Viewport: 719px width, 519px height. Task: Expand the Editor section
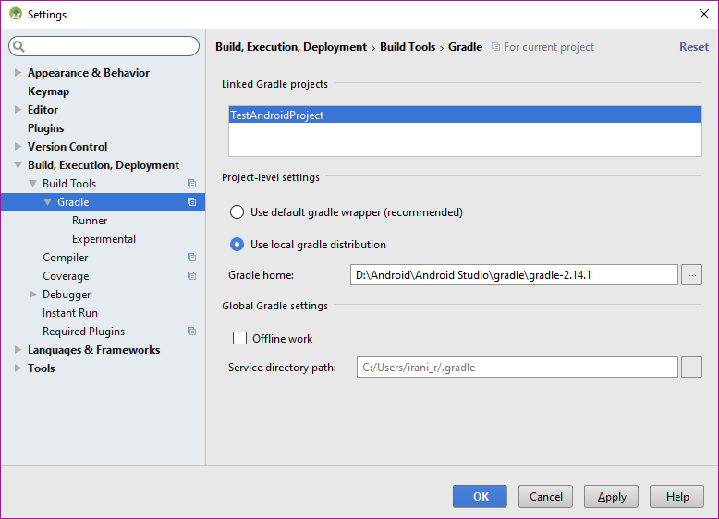point(18,110)
